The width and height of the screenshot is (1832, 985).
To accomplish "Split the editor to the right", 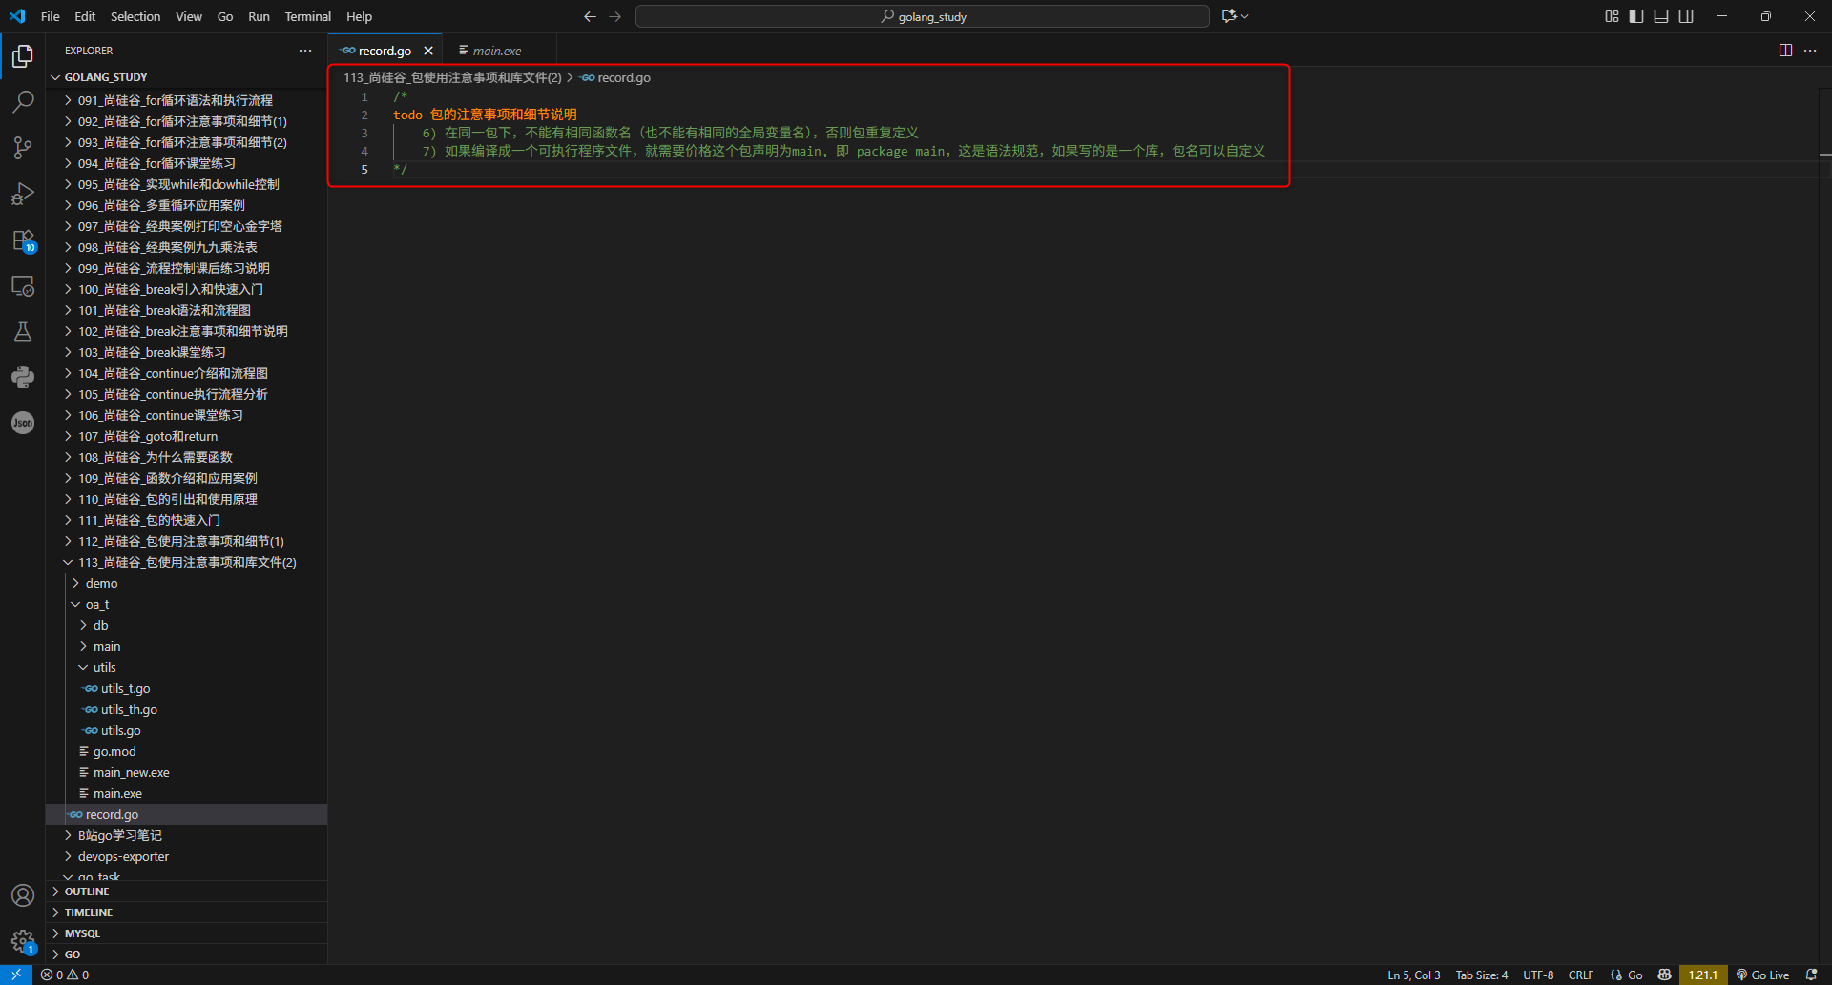I will [x=1785, y=51].
